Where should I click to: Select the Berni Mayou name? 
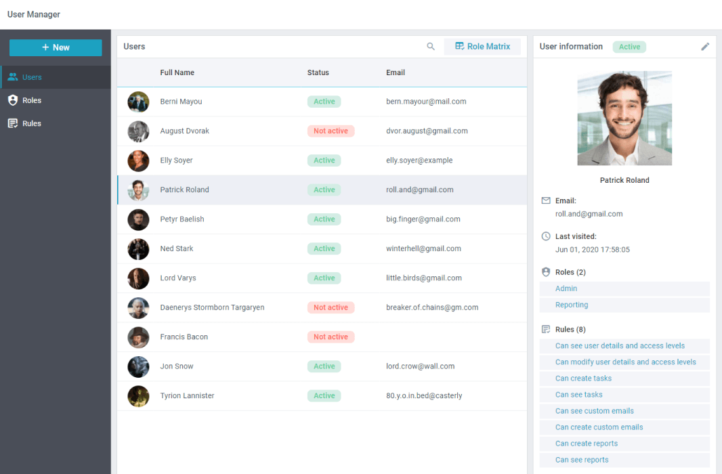tap(181, 102)
